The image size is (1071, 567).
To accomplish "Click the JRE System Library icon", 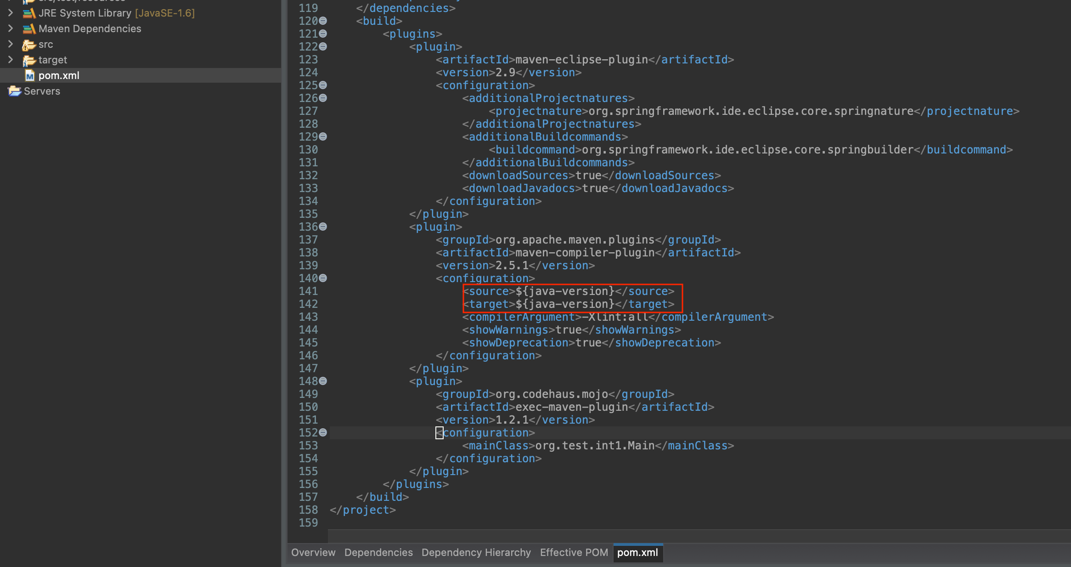I will point(29,13).
